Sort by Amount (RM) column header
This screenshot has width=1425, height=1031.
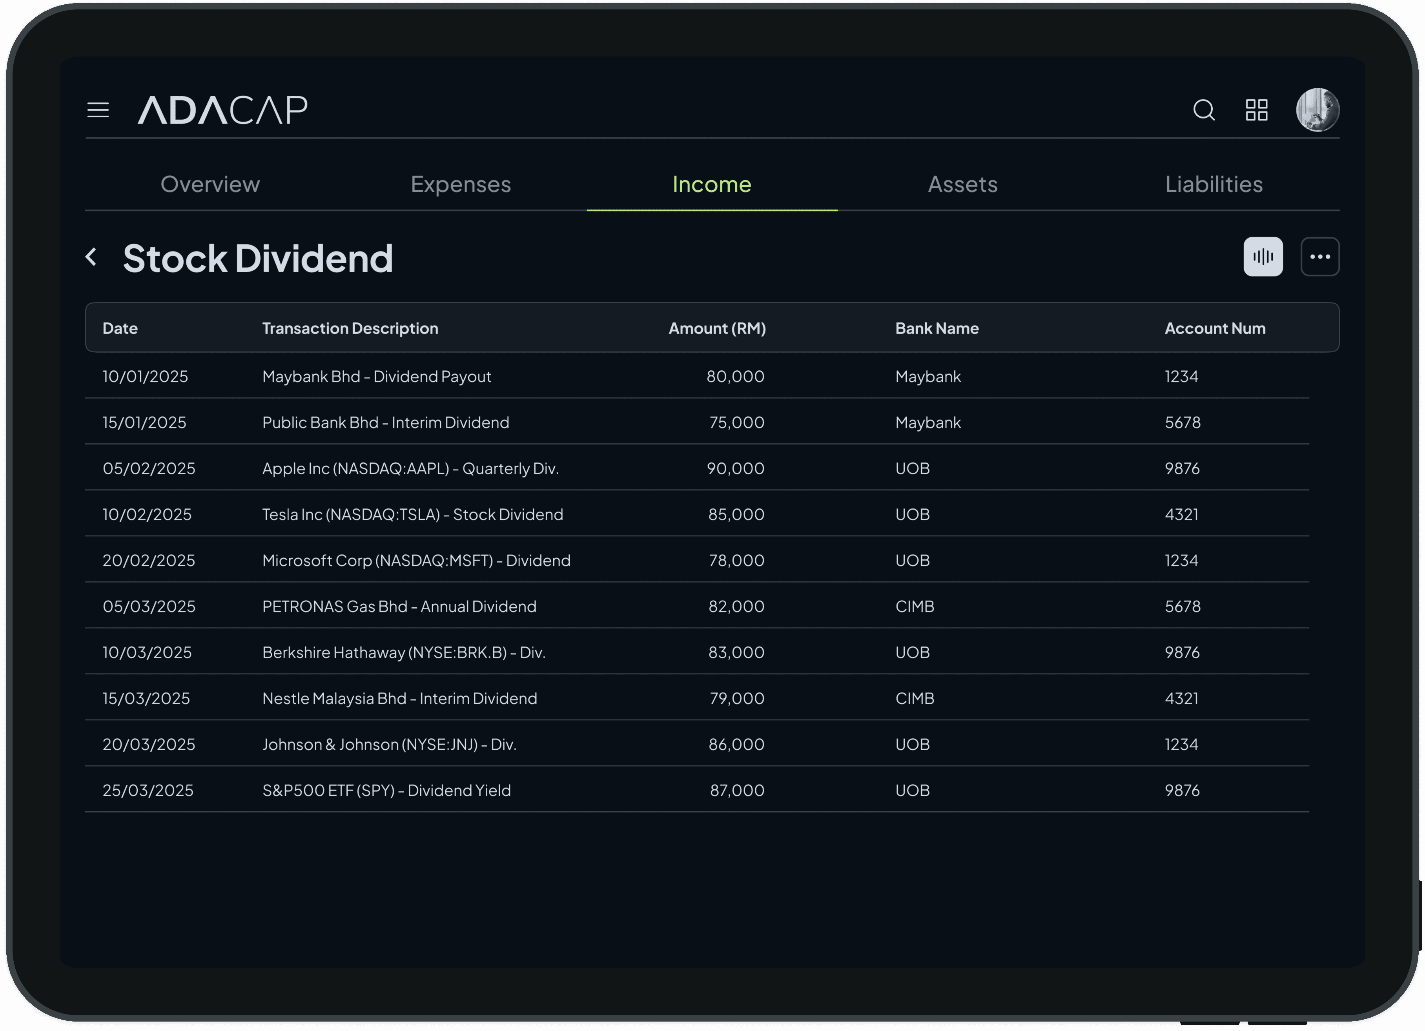point(717,328)
